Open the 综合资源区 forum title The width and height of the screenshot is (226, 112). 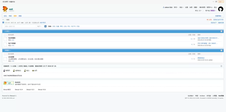(x=12, y=38)
